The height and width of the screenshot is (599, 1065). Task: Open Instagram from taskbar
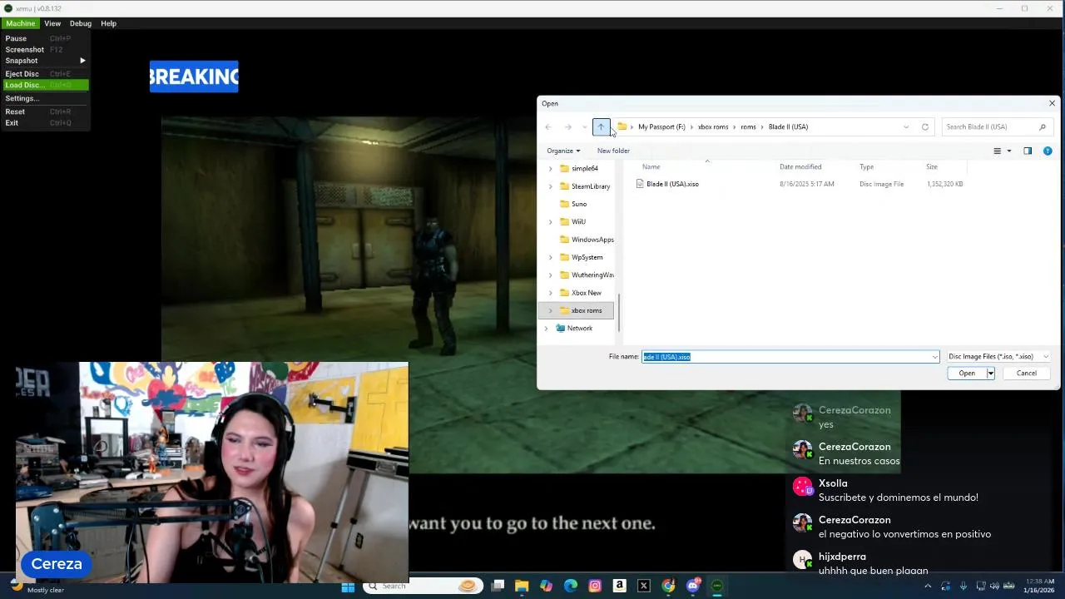(595, 587)
